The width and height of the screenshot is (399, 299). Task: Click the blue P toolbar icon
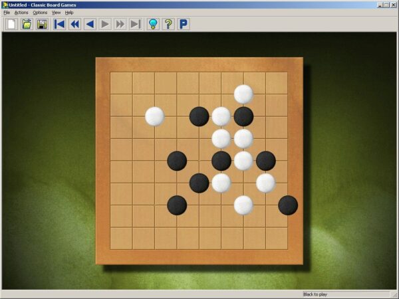click(x=184, y=25)
